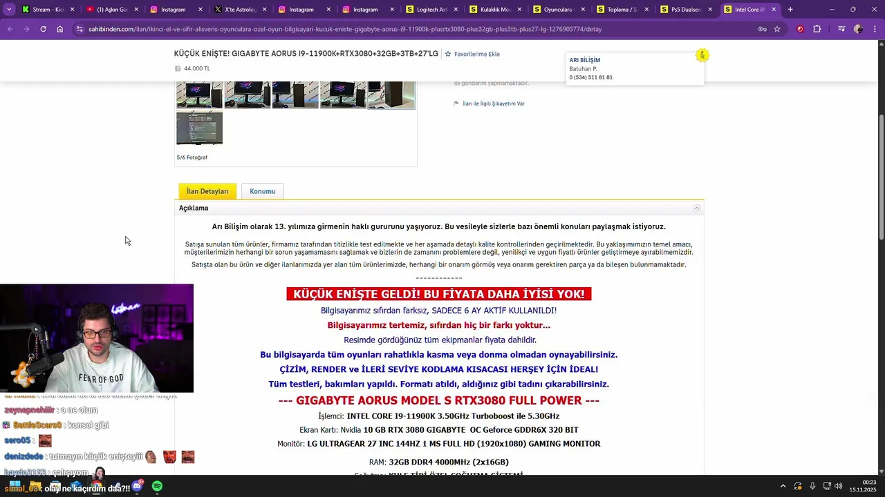Open the volume tray icon
The image size is (885, 497).
pos(838,486)
